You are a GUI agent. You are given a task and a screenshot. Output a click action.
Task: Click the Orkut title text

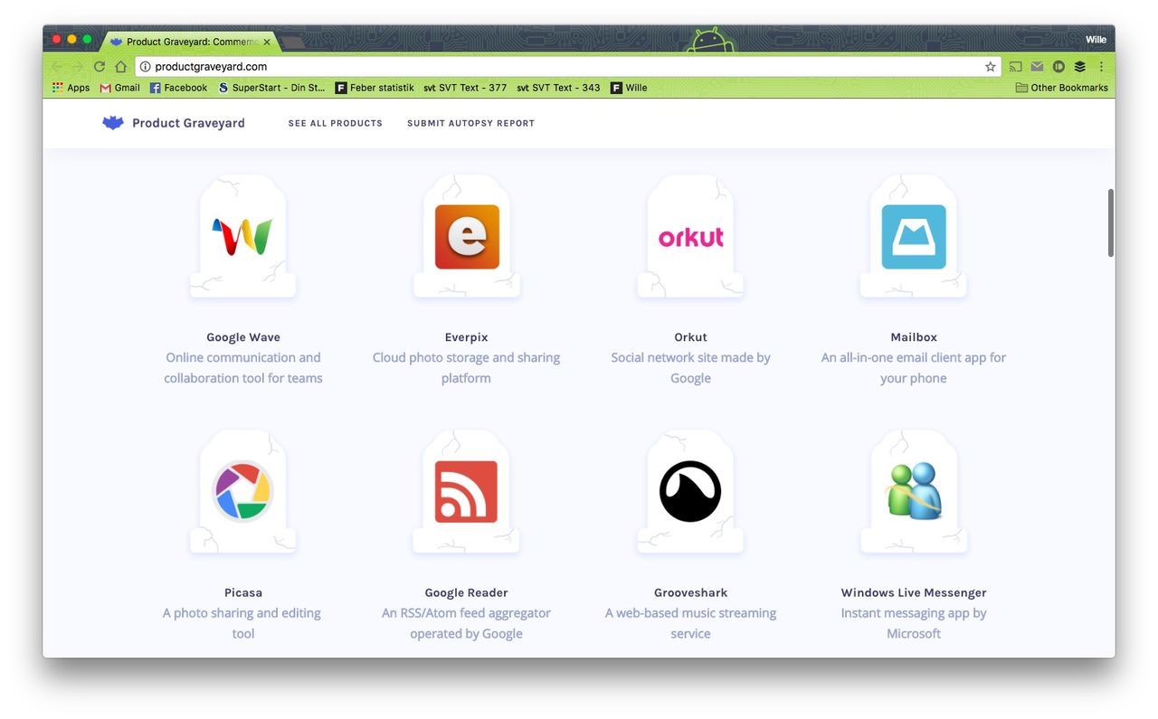point(690,337)
